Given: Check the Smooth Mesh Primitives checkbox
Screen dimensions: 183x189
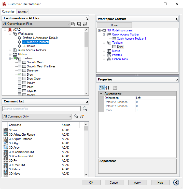Looking at the screenshot, I should click(20, 66).
